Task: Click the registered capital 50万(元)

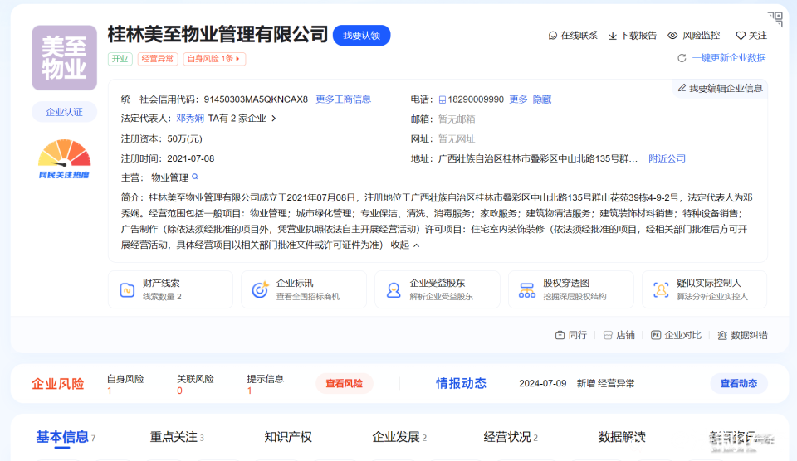Action: pos(184,138)
